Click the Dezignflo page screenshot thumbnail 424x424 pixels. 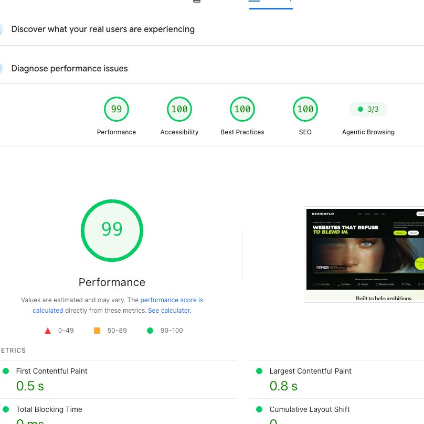(364, 255)
